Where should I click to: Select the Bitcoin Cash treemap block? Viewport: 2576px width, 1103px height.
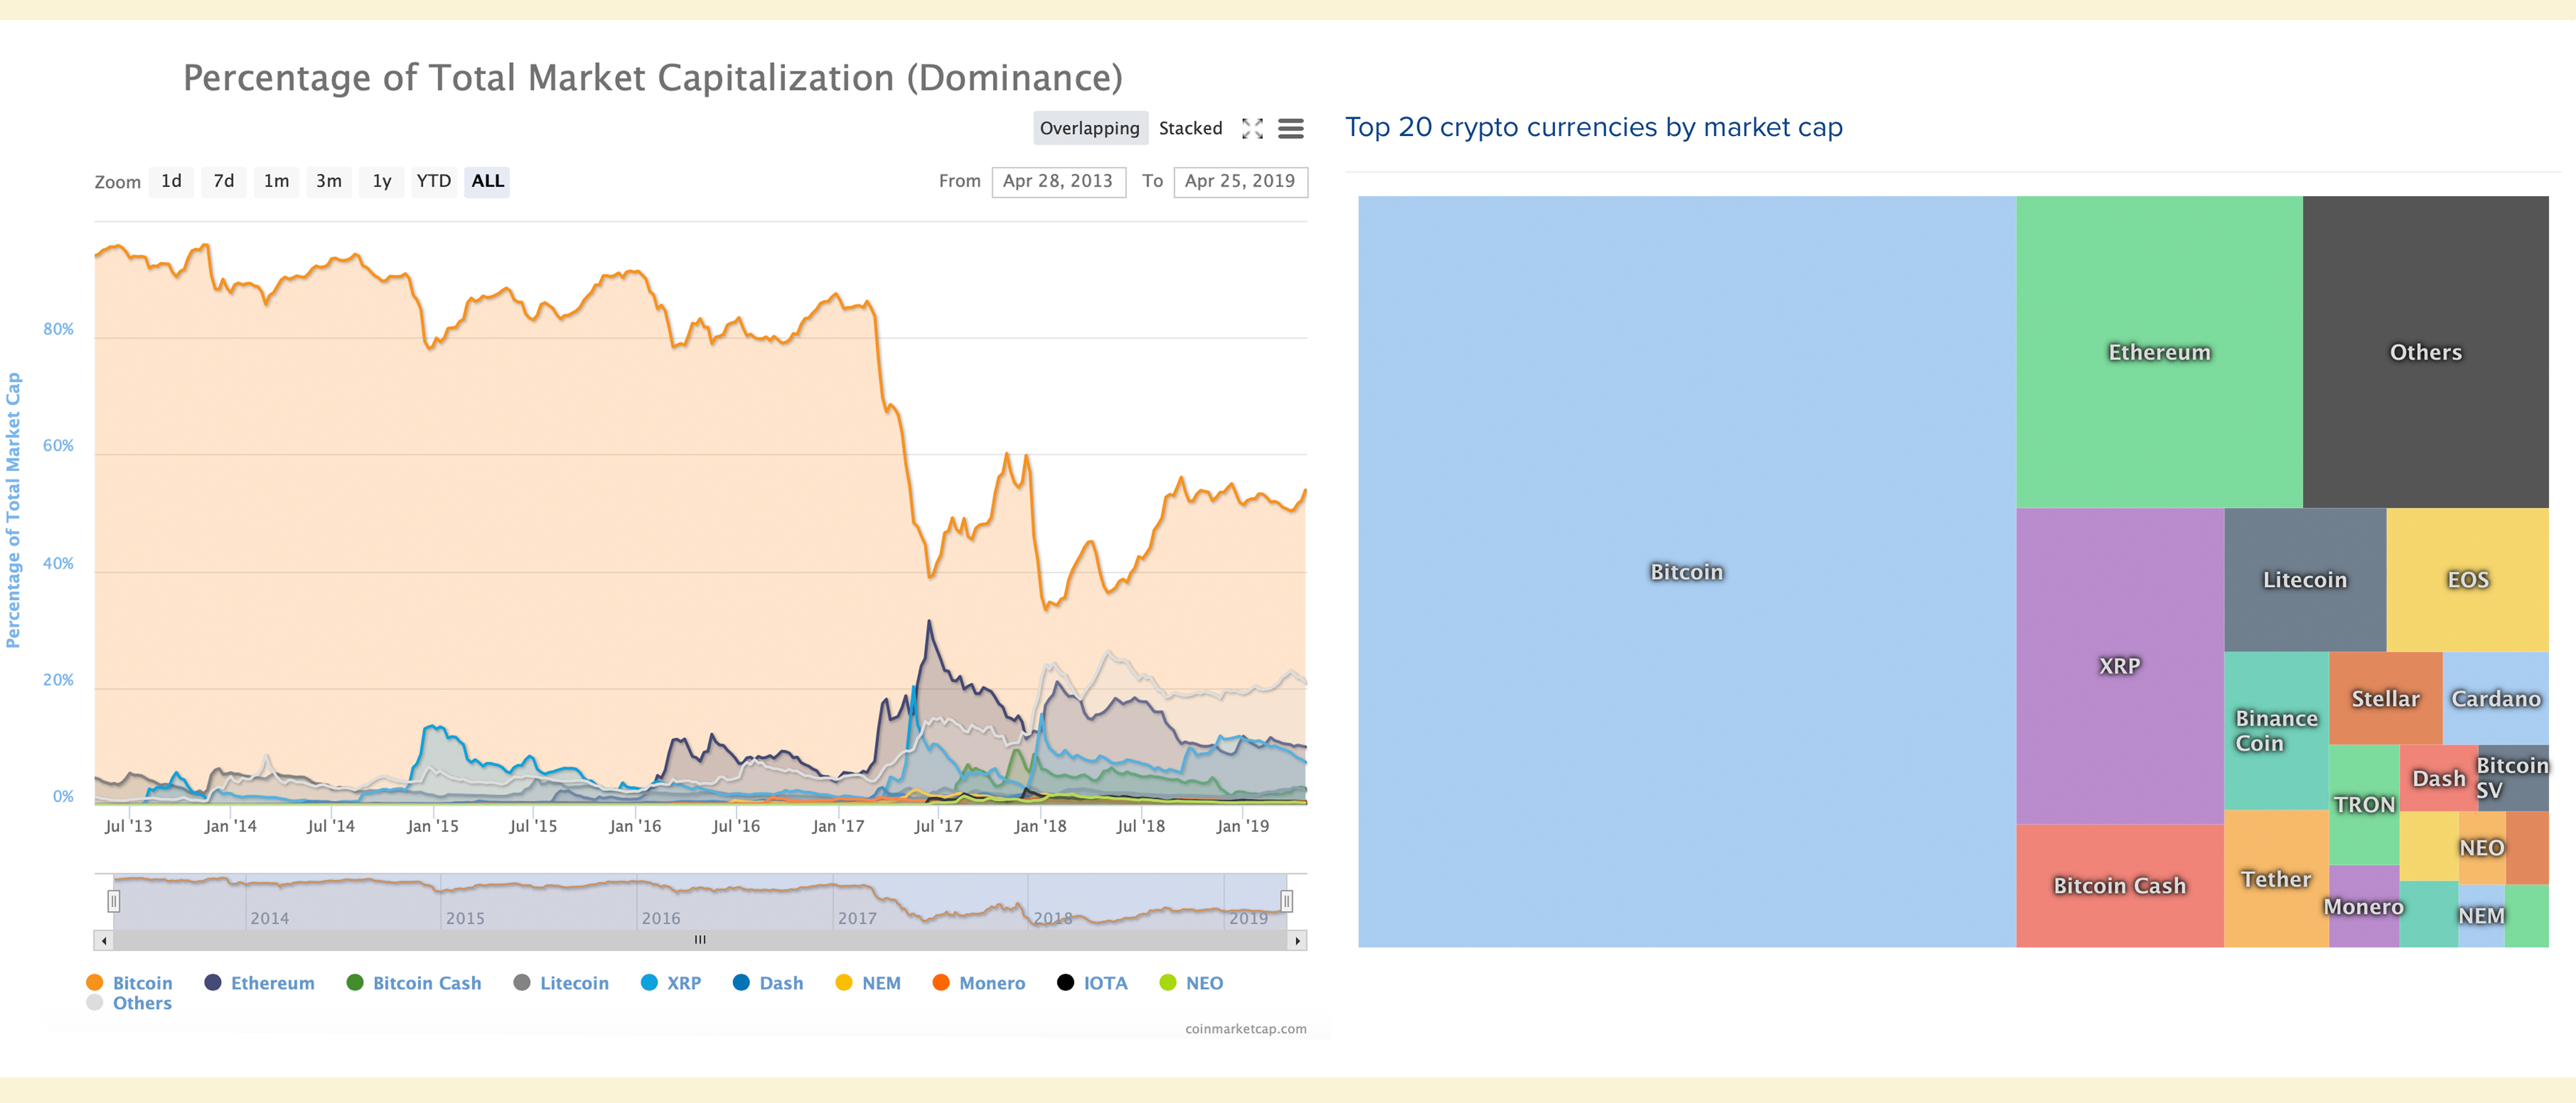[x=2119, y=885]
